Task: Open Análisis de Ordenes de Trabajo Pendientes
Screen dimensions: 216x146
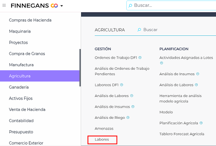Action: [x=122, y=71]
